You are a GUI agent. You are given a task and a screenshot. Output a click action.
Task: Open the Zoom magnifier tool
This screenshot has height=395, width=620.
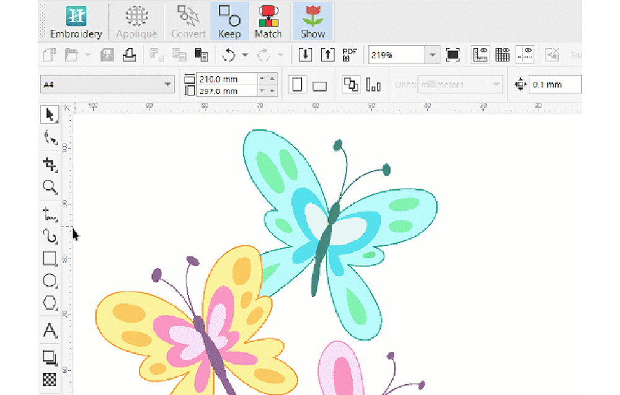50,187
